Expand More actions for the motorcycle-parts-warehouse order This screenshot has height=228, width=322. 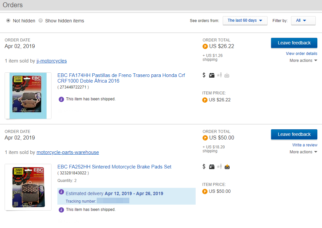303,152
